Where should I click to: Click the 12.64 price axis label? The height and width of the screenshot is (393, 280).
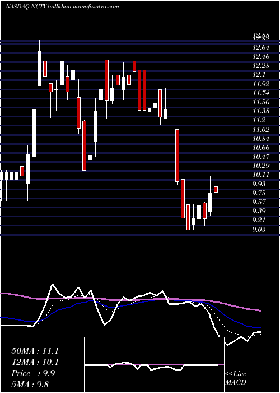coord(261,48)
